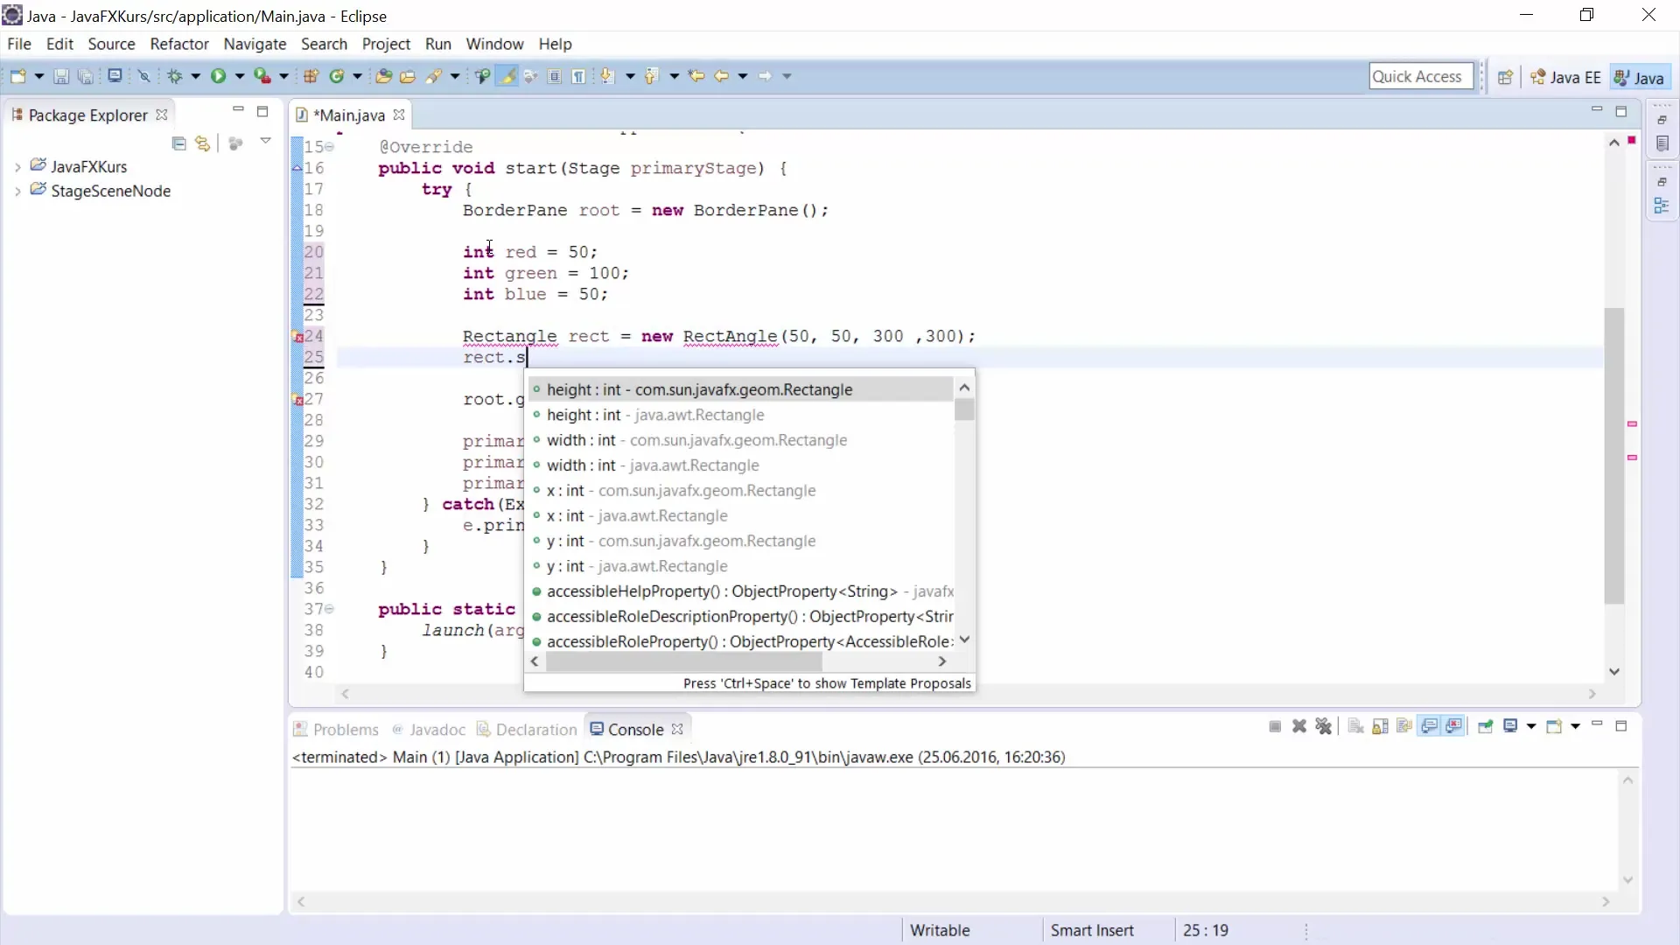The width and height of the screenshot is (1680, 945).
Task: Click Collapse All in Package Explorer
Action: point(179,143)
